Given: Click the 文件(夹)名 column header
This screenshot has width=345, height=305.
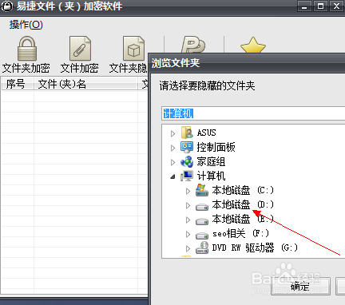Looking at the screenshot, I should [85, 84].
